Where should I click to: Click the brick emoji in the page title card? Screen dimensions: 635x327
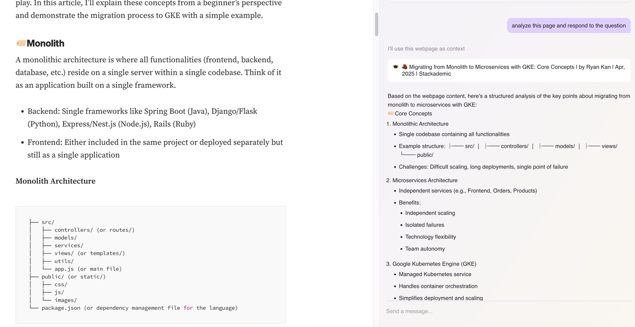(x=404, y=67)
